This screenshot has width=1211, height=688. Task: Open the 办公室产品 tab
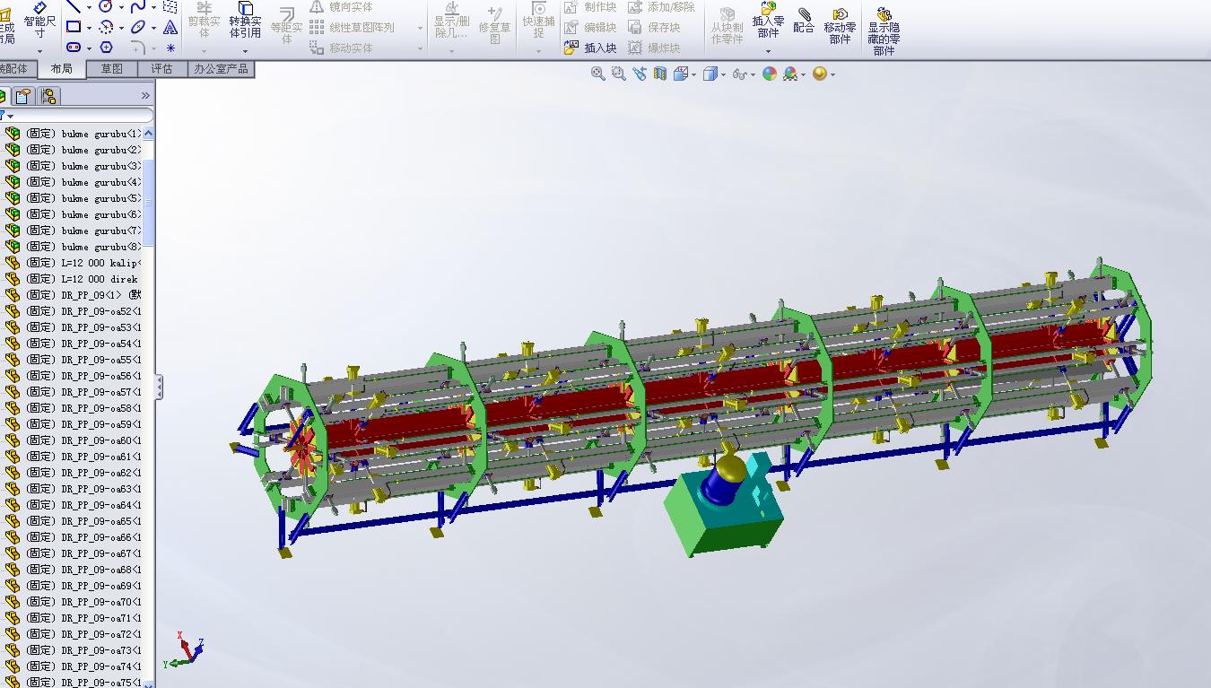point(221,69)
